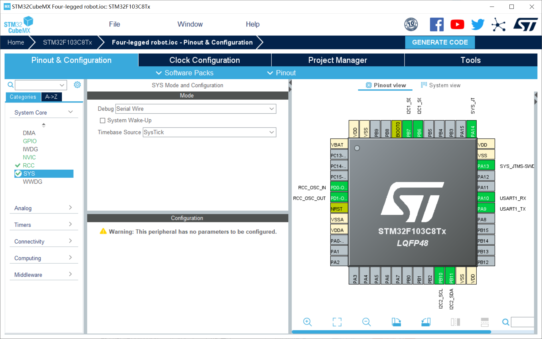The width and height of the screenshot is (542, 339).
Task: Open the settings gear in categories panel
Action: coord(77,85)
